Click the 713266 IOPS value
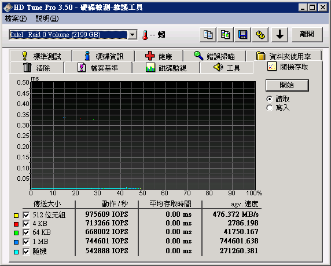Viewport: 331px width, 266px height. [x=107, y=223]
